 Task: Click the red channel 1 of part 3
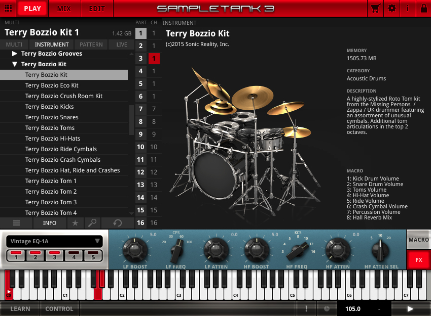coord(154,58)
